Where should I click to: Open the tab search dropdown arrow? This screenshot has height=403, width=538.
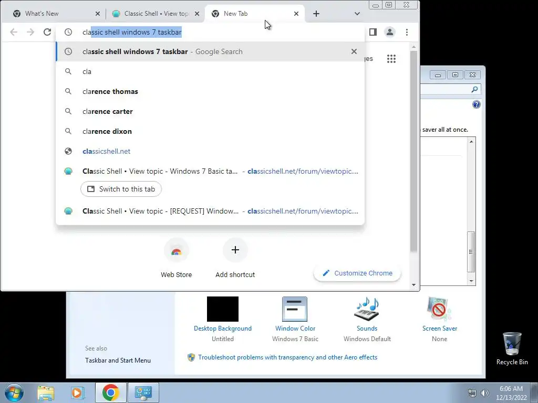point(357,14)
